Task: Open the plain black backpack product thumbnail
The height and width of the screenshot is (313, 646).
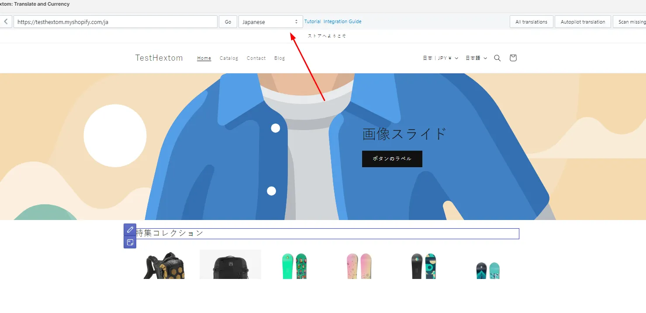Action: coord(230,265)
